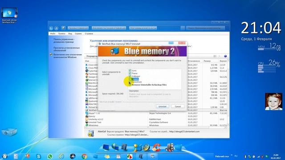Click the monitor icon in the dock
285x160 pixels.
click(x=106, y=147)
